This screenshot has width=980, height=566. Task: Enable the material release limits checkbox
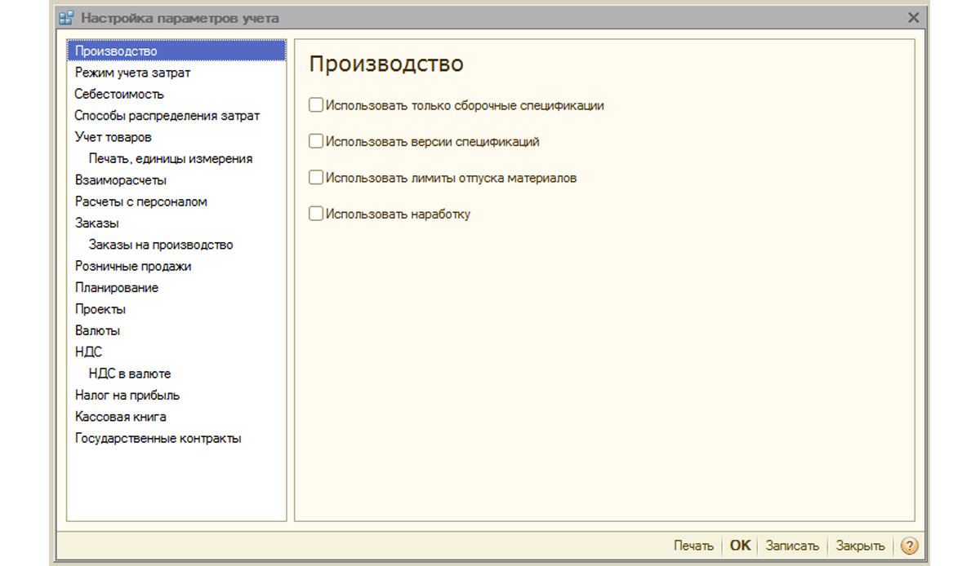coord(316,177)
